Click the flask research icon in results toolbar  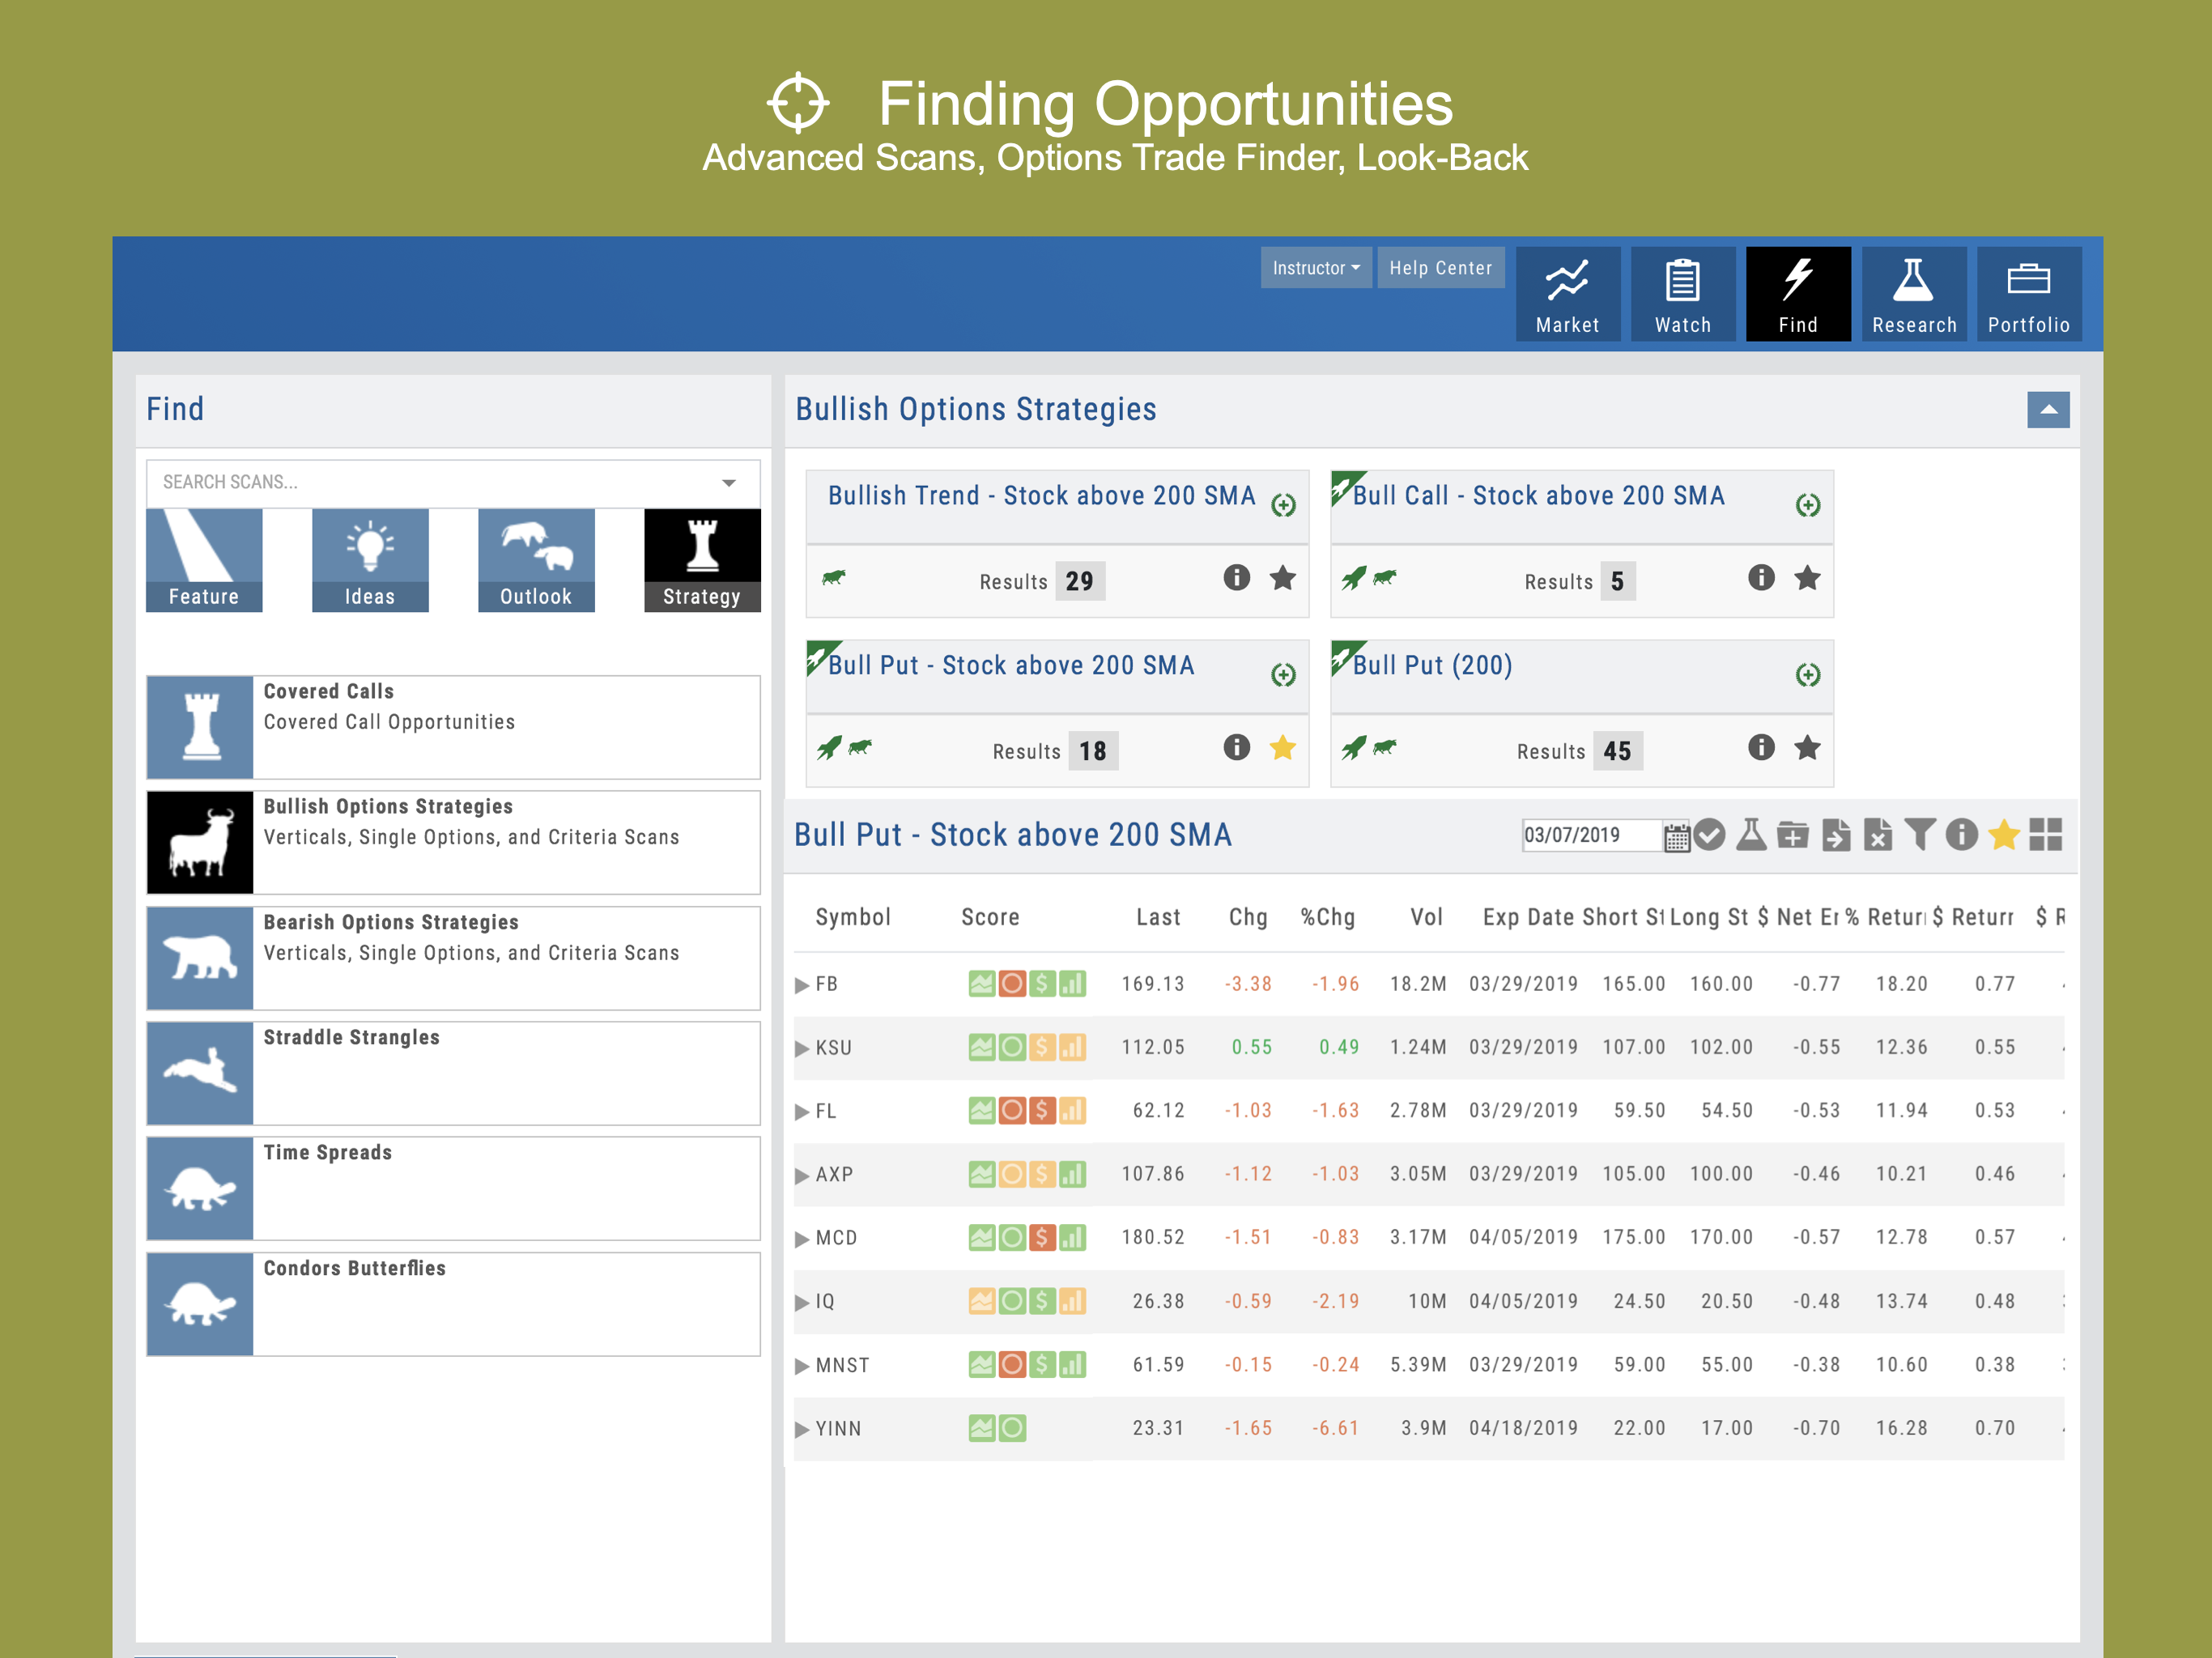coord(1751,835)
